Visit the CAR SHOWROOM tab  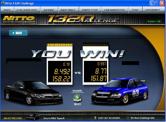114,10
